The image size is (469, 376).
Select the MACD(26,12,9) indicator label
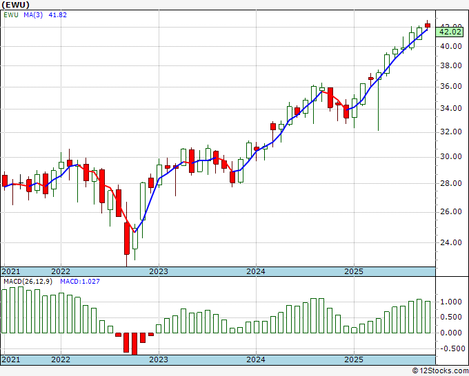tap(28, 282)
